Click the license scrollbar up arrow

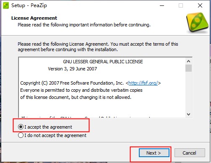click(x=188, y=61)
